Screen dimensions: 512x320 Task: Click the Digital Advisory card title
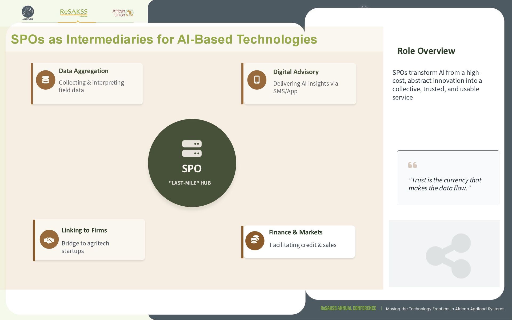click(x=296, y=72)
